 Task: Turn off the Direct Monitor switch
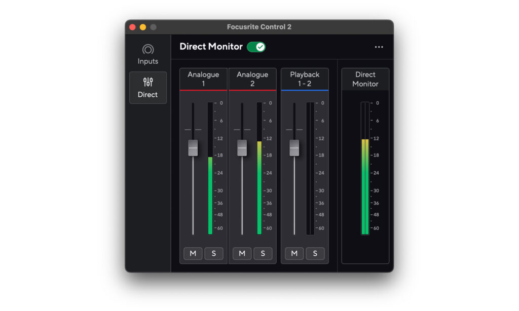point(256,47)
